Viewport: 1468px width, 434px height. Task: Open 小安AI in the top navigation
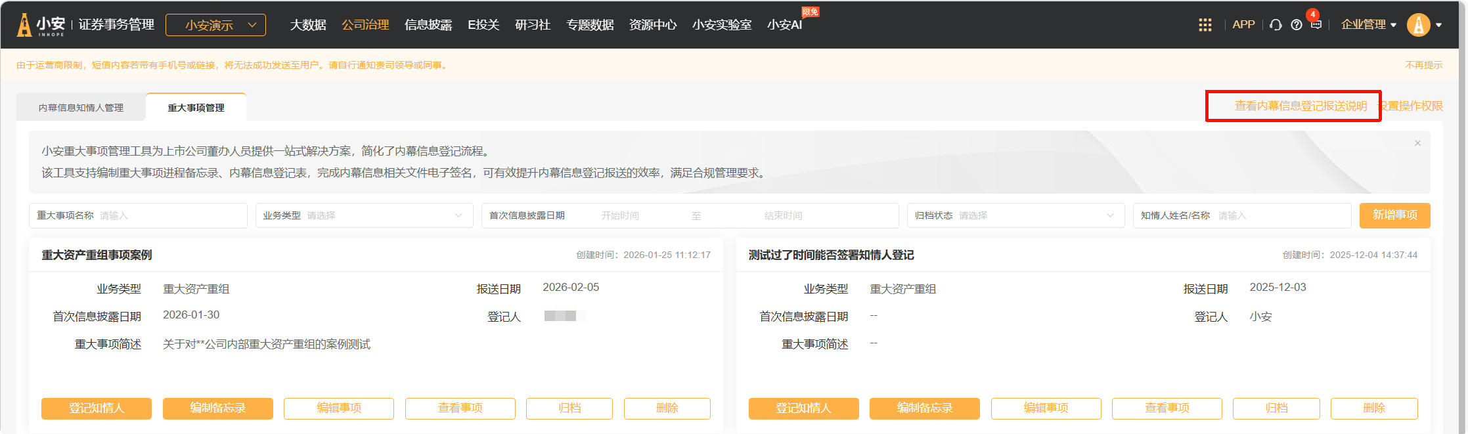(785, 25)
